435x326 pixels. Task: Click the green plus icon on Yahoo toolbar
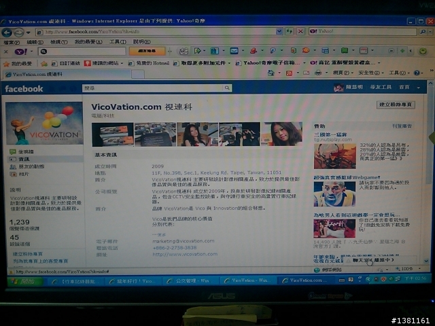point(402,51)
